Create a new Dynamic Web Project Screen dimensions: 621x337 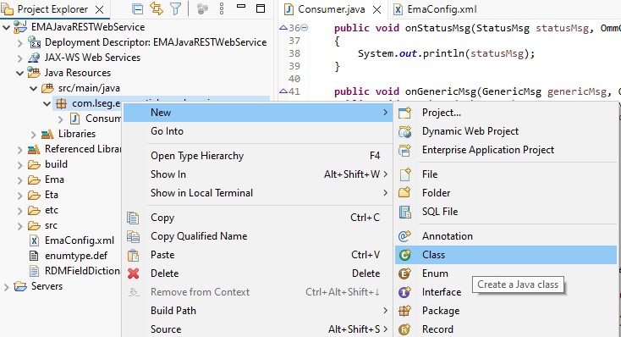pos(506,131)
